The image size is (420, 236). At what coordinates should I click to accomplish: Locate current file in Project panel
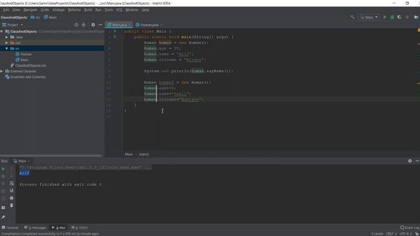click(x=76, y=25)
